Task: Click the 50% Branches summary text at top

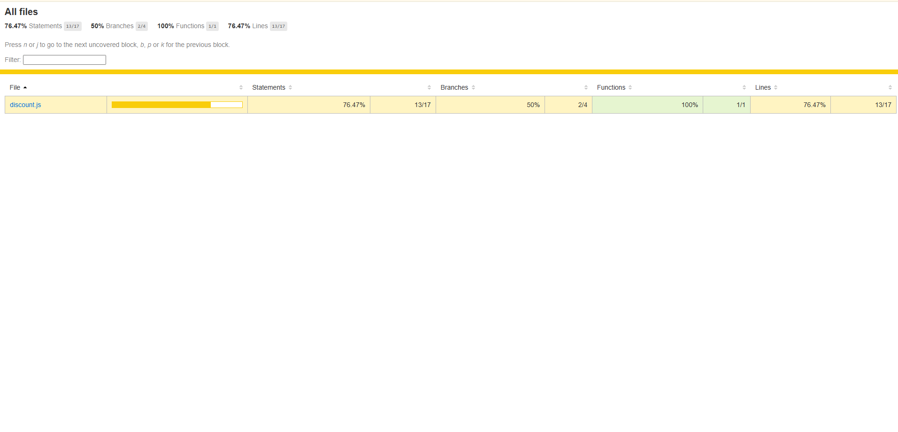Action: pyautogui.click(x=112, y=26)
